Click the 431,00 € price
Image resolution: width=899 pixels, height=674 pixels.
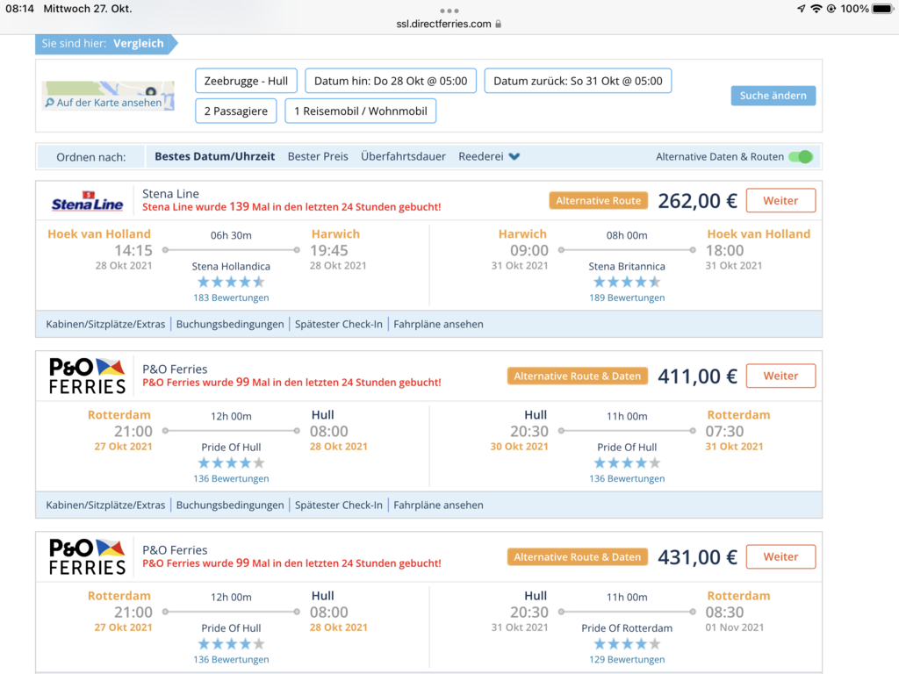tap(697, 557)
